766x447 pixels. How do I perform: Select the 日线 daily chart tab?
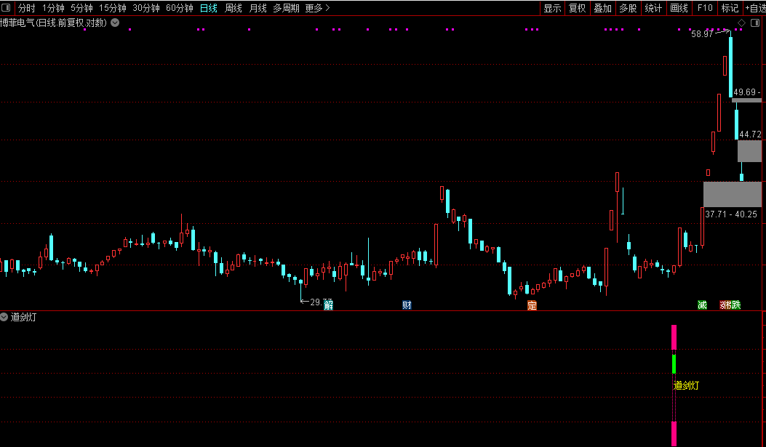pyautogui.click(x=209, y=8)
